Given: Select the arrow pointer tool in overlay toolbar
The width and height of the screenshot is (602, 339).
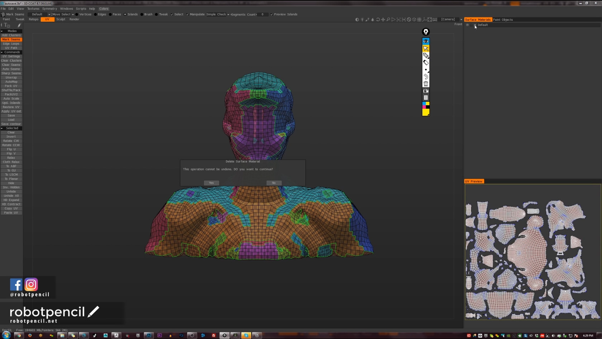Looking at the screenshot, I should coord(426,48).
